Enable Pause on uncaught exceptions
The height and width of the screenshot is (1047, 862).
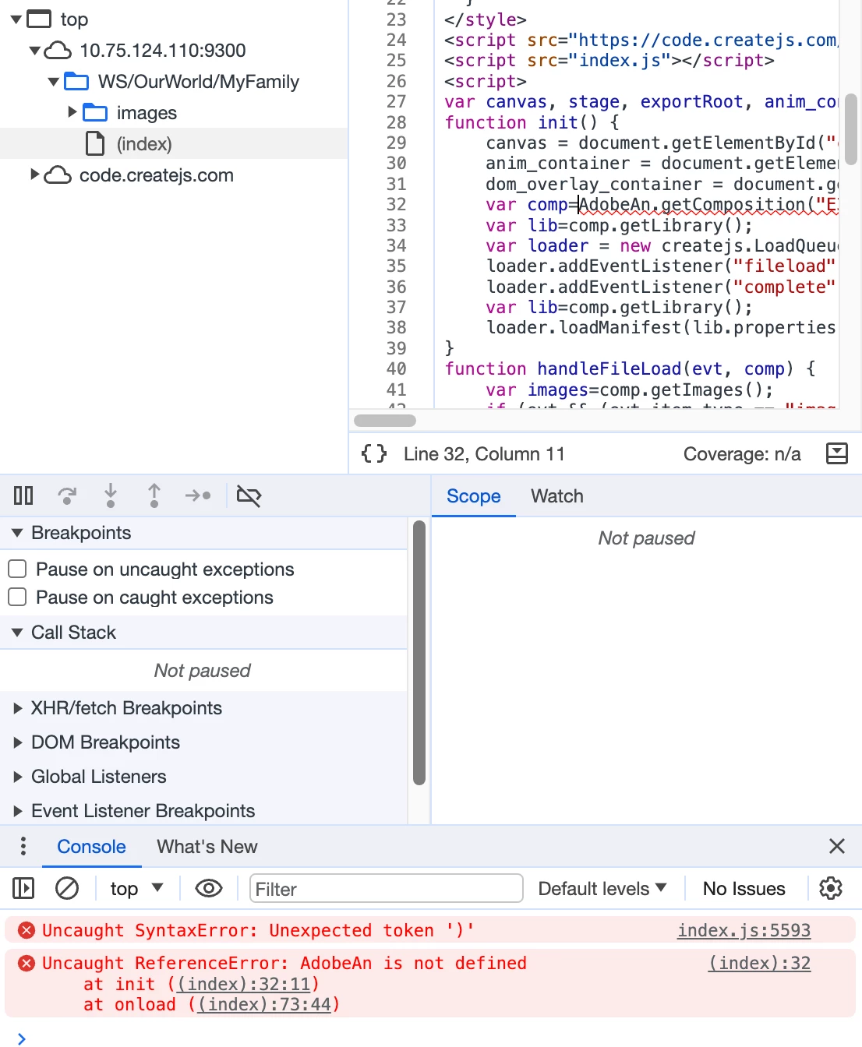click(17, 569)
